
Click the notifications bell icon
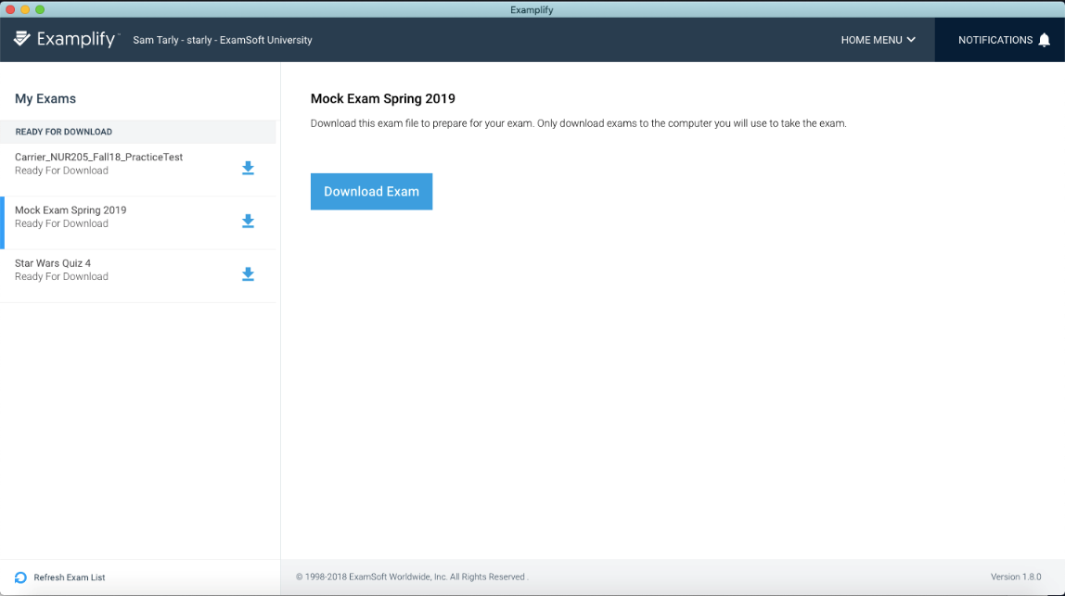click(1044, 40)
